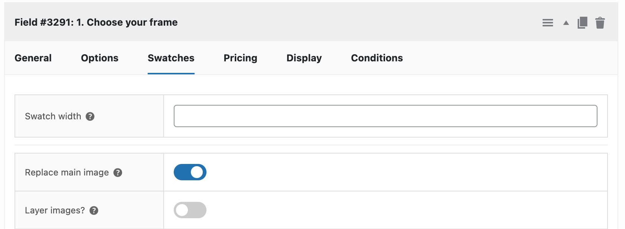Duplicate the field using the copy icon
The height and width of the screenshot is (229, 625).
(x=582, y=22)
